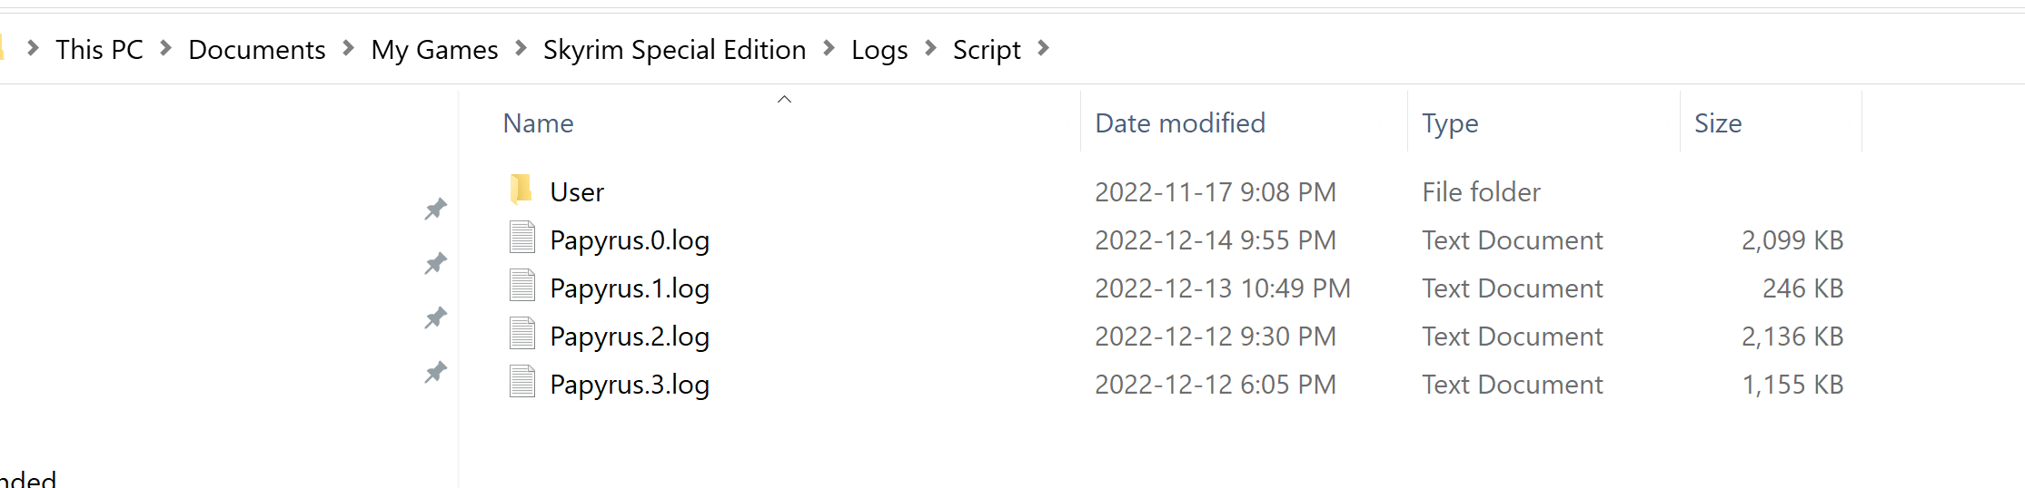2025x488 pixels.
Task: Go to Skyrim Special Edition breadcrumb
Action: click(x=674, y=50)
